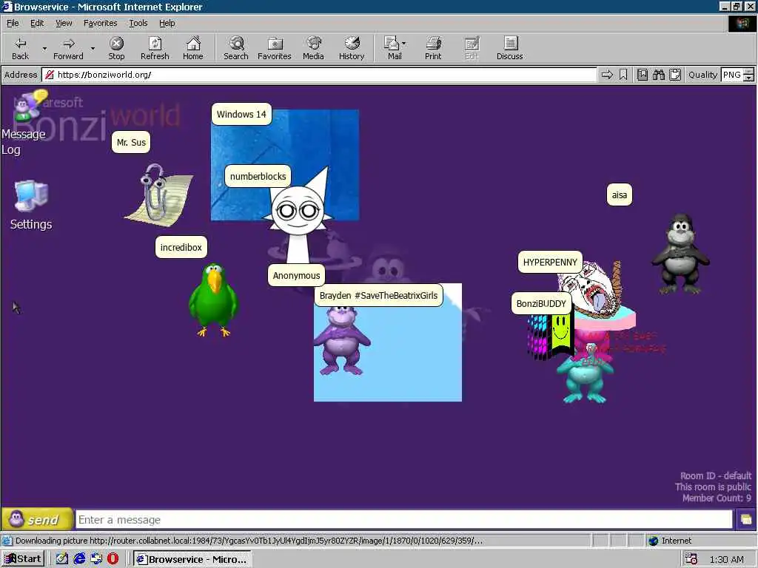
Task: Click the Windows 14 name tag
Action: 241,115
